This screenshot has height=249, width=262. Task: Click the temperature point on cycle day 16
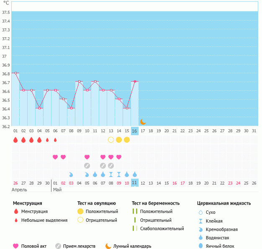click(x=135, y=82)
